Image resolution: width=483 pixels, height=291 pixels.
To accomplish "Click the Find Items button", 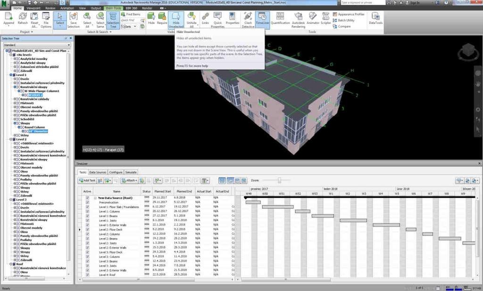I will [x=131, y=14].
